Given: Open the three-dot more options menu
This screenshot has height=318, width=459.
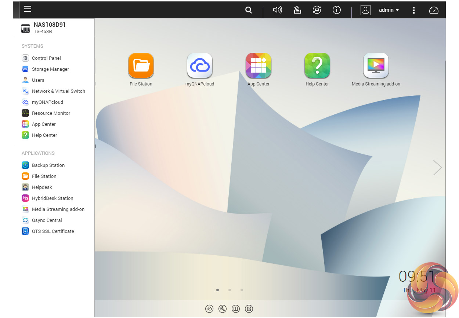Looking at the screenshot, I should click(414, 10).
